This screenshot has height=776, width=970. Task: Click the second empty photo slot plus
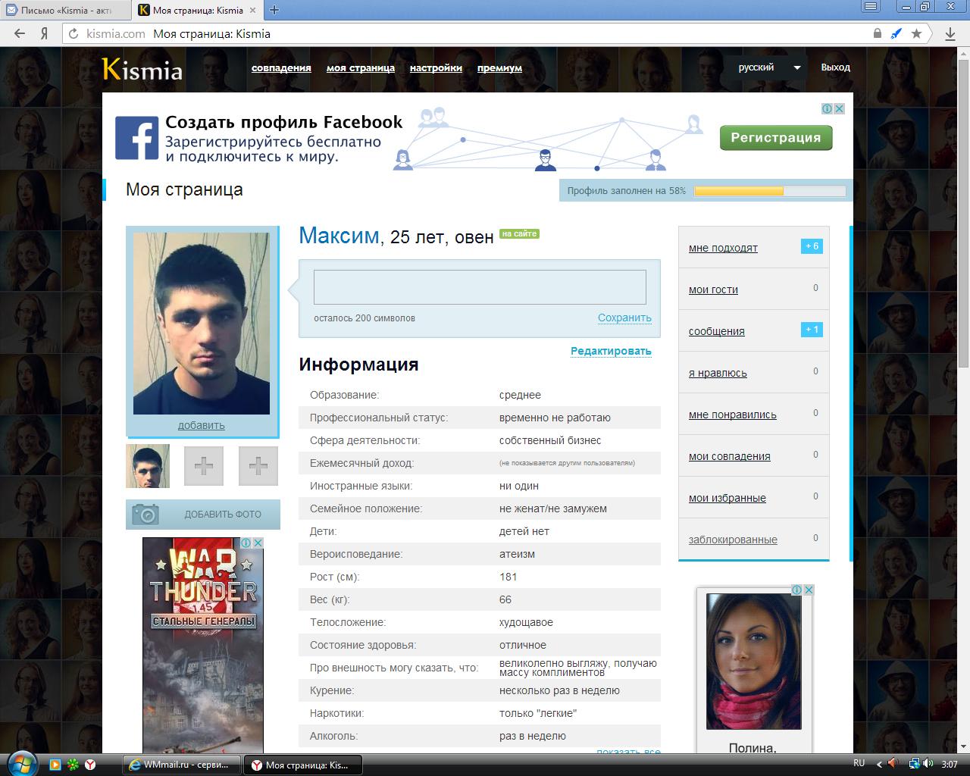tap(258, 465)
